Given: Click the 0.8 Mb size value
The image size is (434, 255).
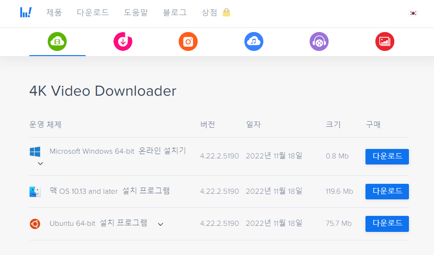Looking at the screenshot, I should [337, 156].
